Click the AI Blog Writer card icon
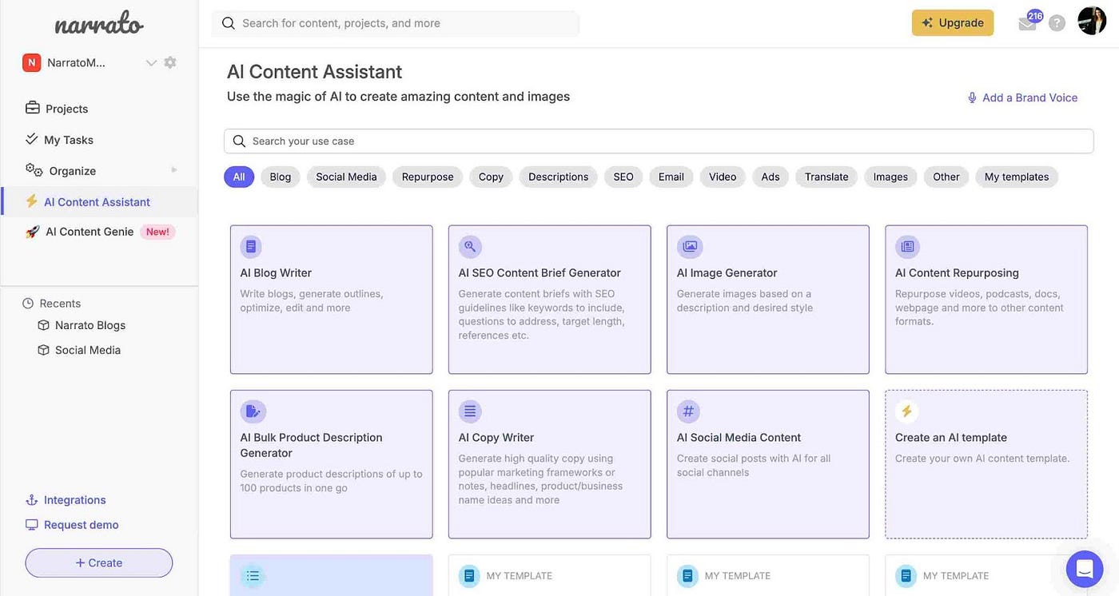This screenshot has height=596, width=1119. tap(251, 246)
